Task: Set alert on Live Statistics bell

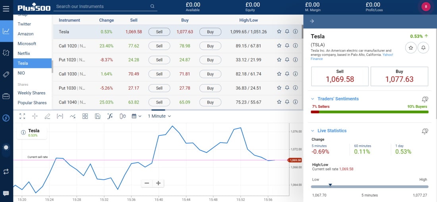Action: (x=425, y=131)
